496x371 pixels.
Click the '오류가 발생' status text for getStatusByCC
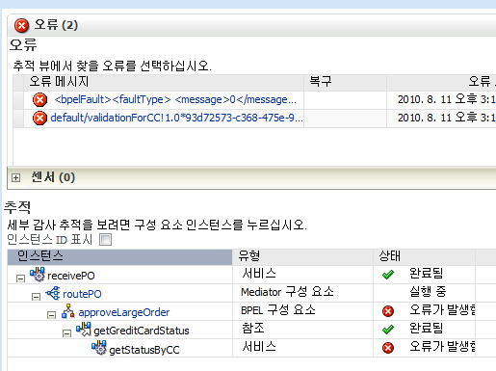tap(442, 347)
